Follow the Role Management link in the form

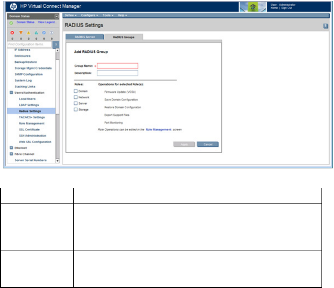coord(158,130)
